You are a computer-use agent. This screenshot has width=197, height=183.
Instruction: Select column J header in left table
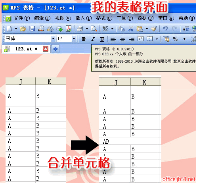pyautogui.click(x=21, y=81)
